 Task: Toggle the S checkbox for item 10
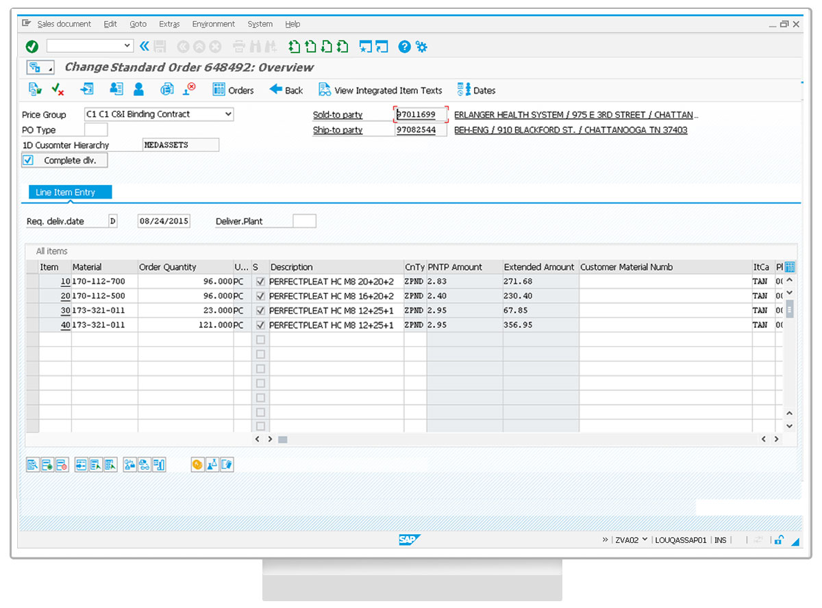coord(260,281)
